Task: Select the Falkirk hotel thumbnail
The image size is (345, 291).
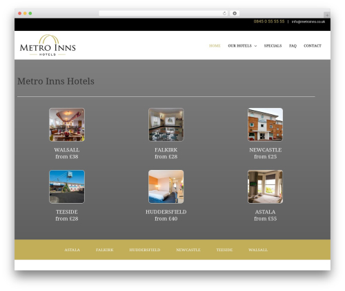Action: [x=166, y=125]
